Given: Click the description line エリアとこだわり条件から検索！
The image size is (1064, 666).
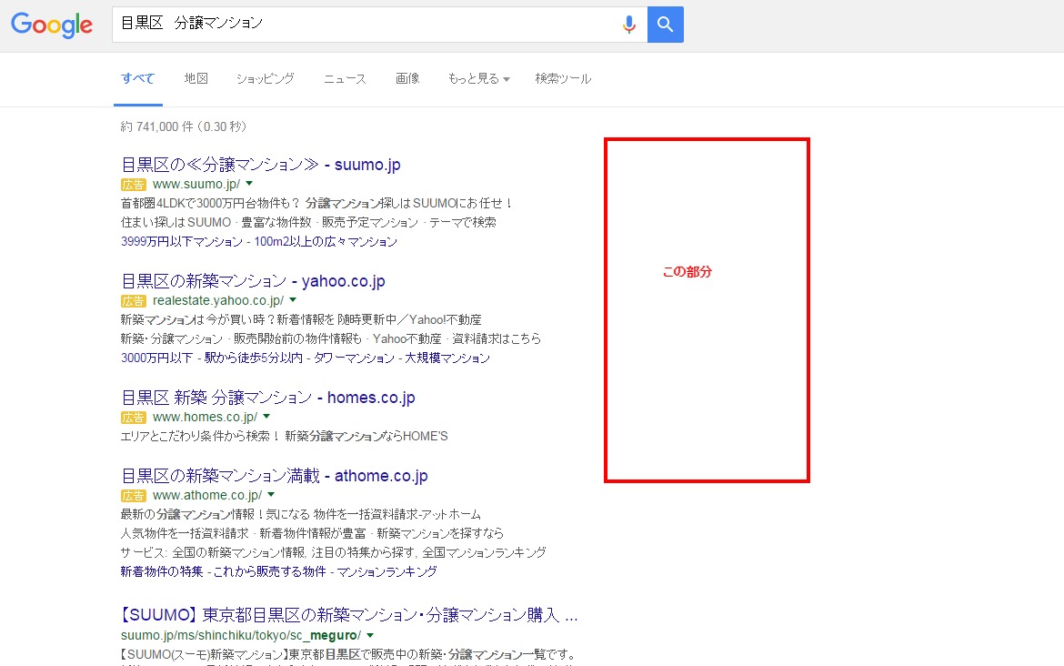Looking at the screenshot, I should 285,436.
